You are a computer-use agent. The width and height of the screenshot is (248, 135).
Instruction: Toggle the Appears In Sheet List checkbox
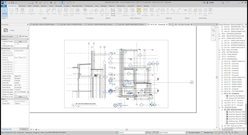click(15, 94)
